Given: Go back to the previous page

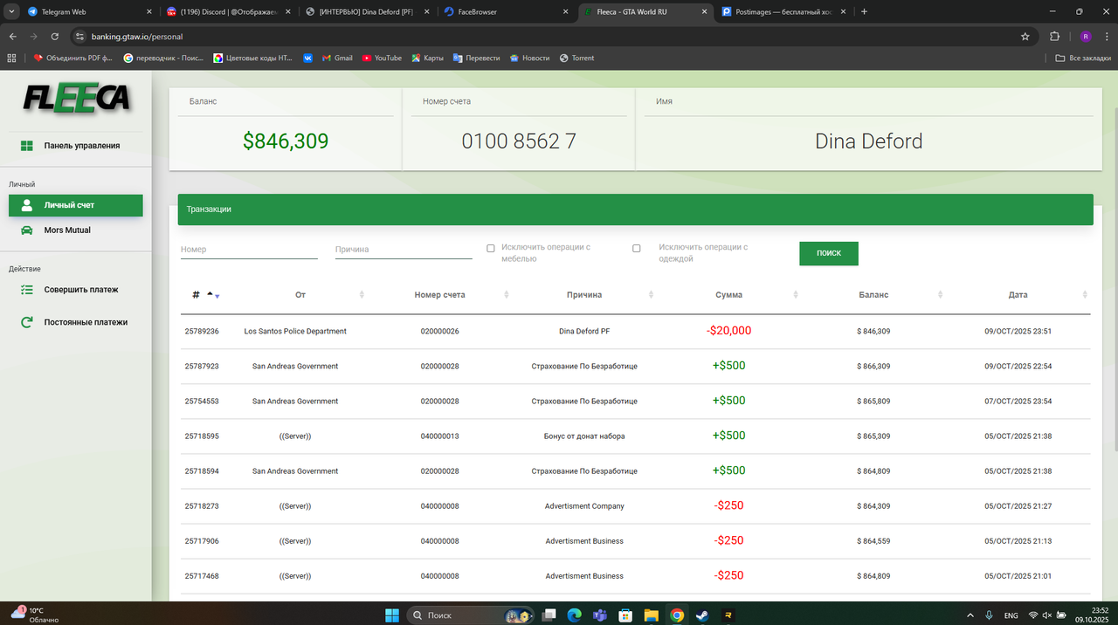Looking at the screenshot, I should click(13, 37).
